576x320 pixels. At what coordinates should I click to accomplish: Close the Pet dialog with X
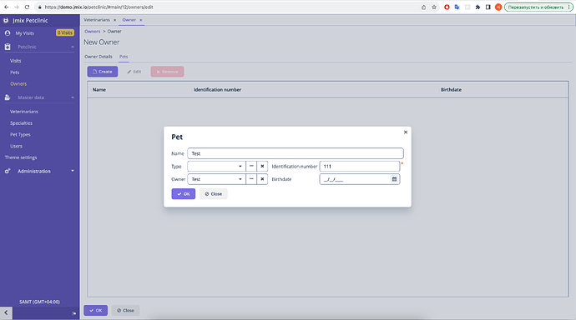click(406, 132)
